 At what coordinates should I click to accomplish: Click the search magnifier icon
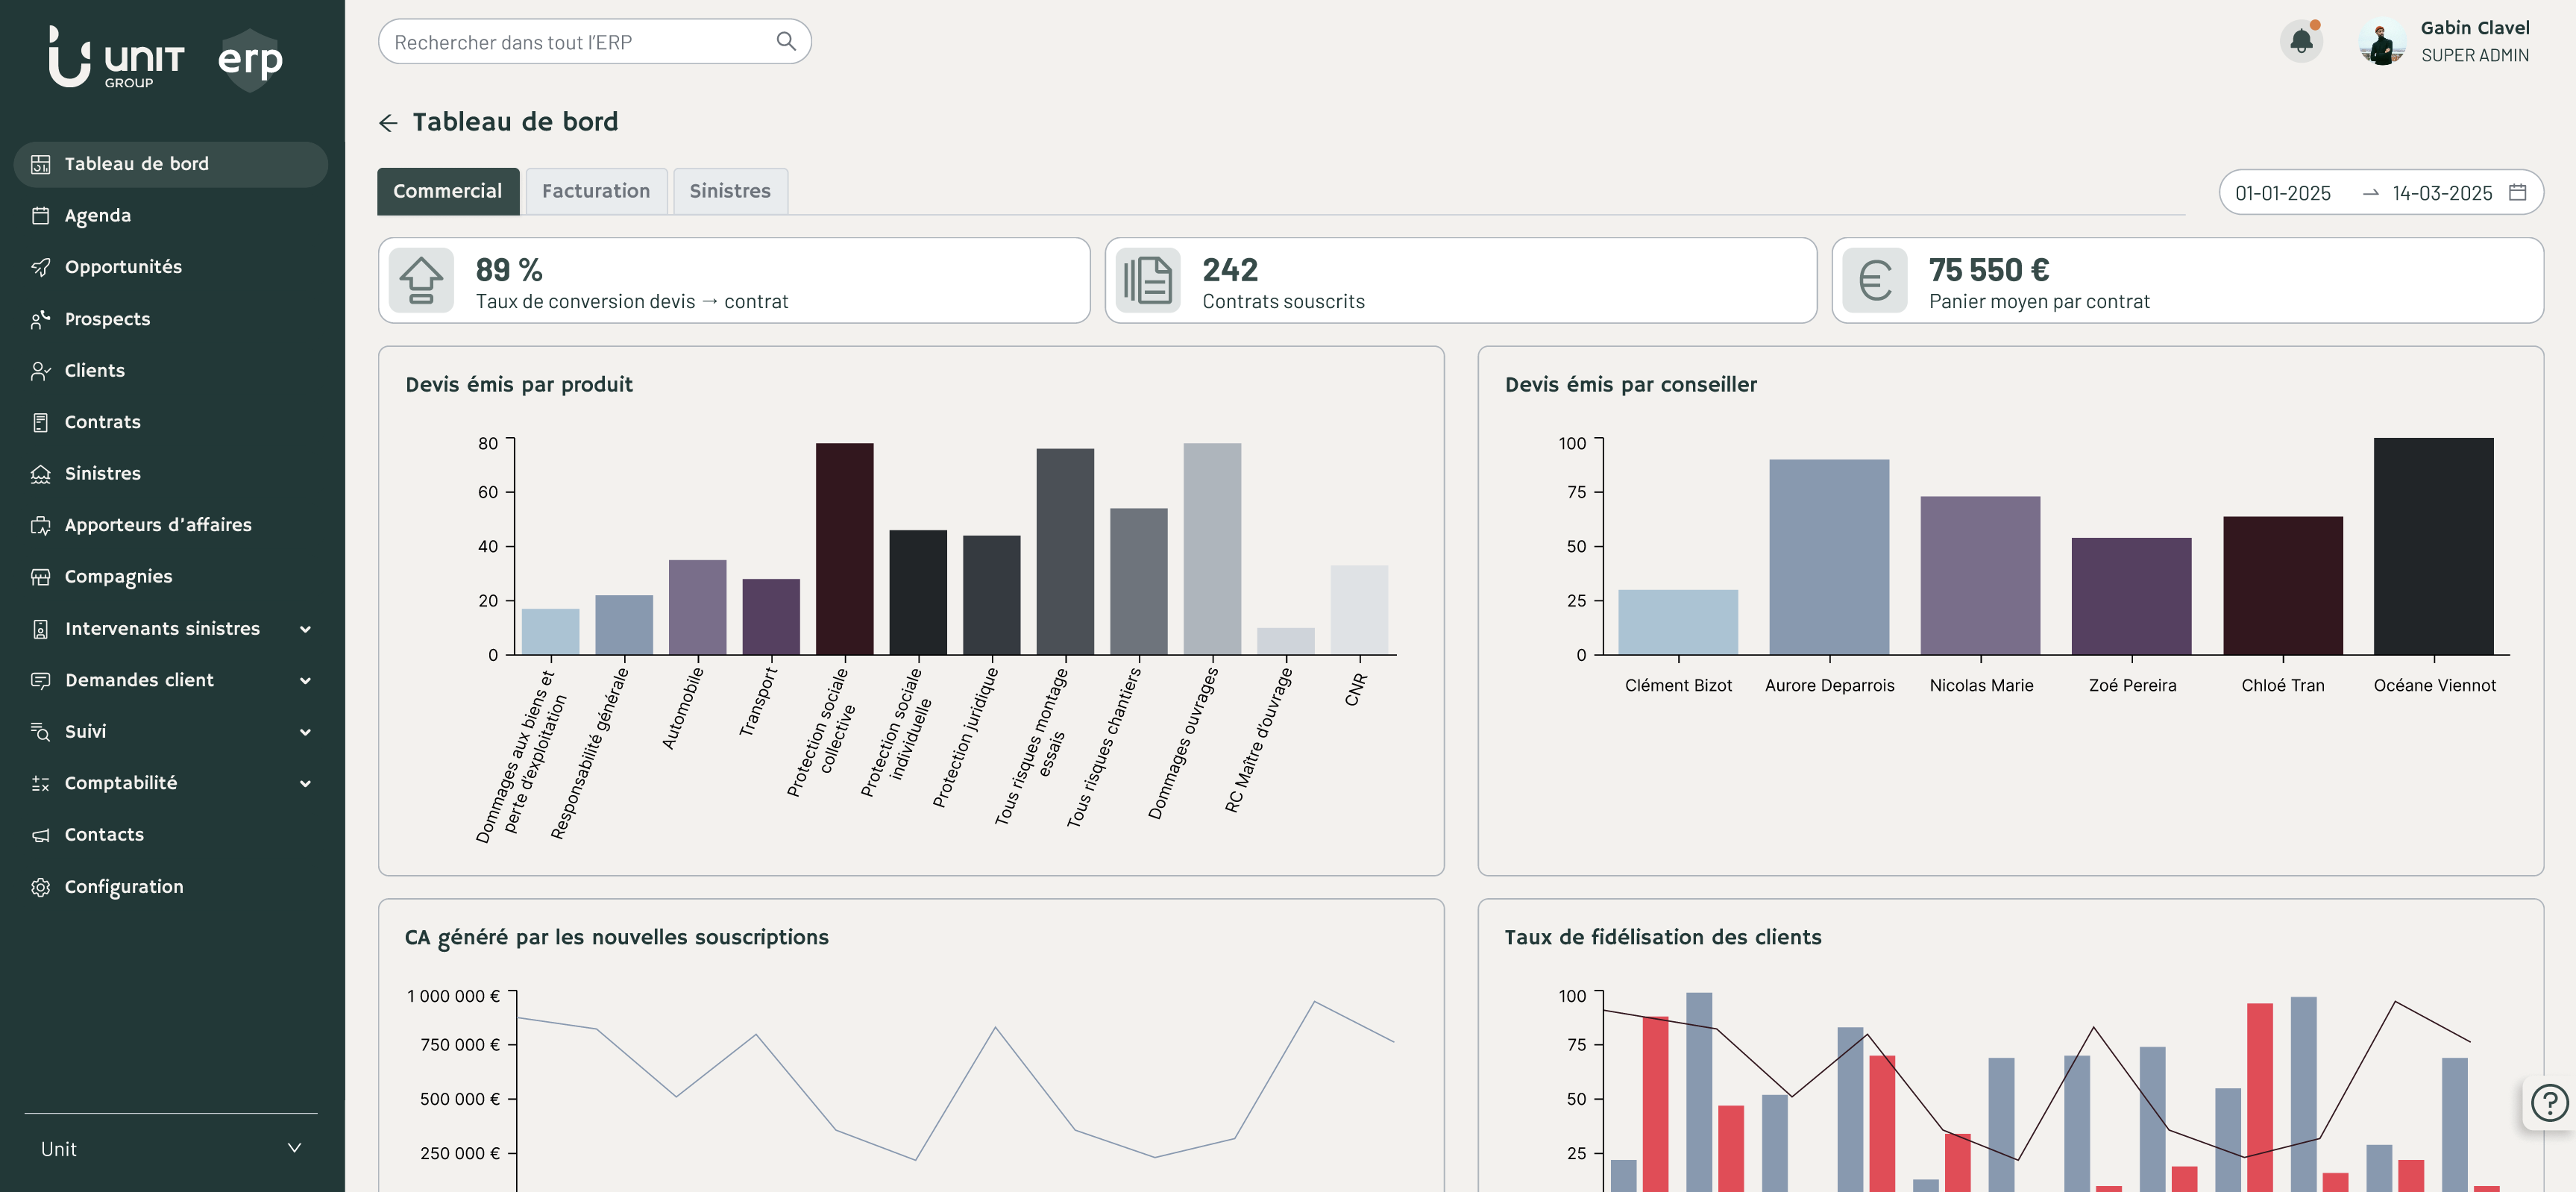click(786, 41)
